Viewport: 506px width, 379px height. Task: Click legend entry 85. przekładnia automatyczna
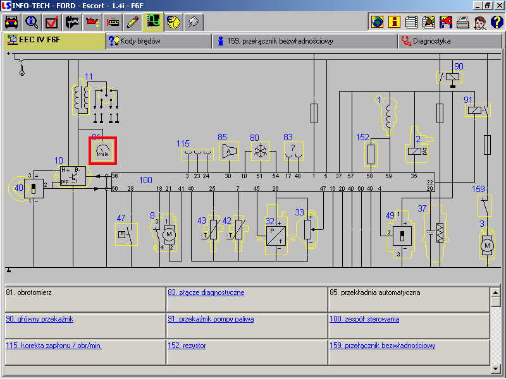[375, 292]
